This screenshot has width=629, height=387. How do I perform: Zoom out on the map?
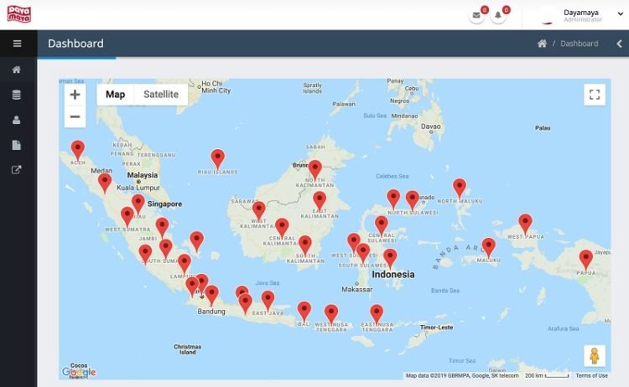75,116
